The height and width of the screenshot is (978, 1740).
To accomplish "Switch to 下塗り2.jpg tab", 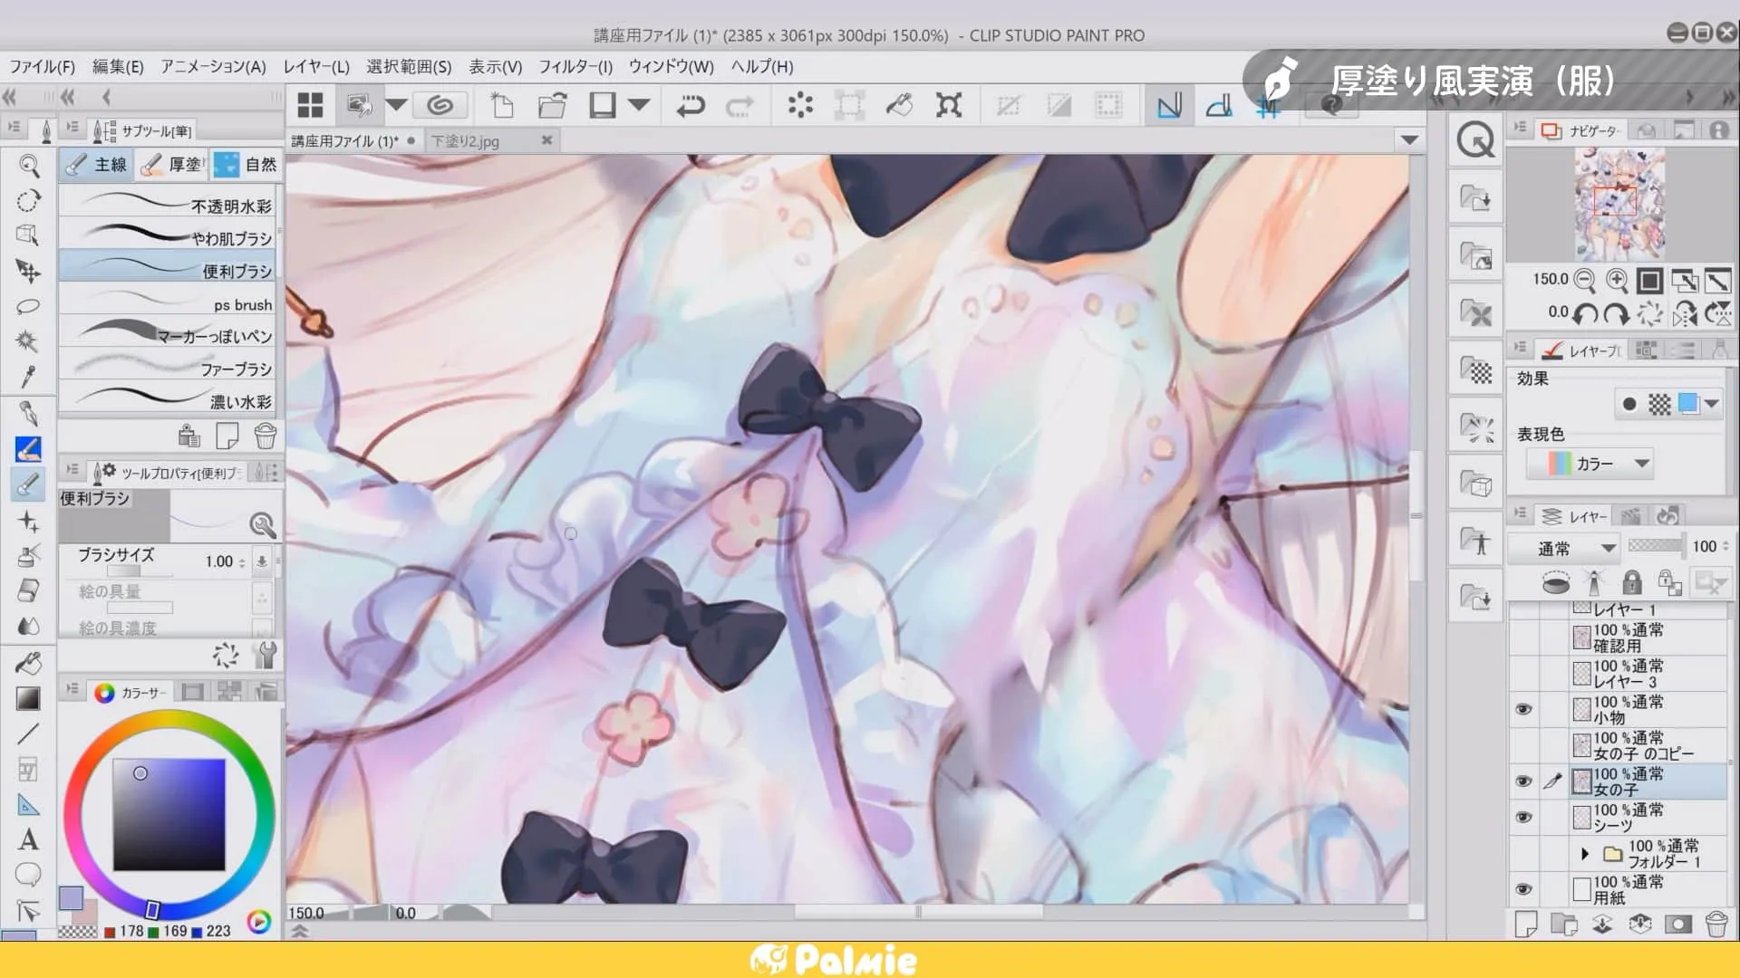I will [465, 141].
